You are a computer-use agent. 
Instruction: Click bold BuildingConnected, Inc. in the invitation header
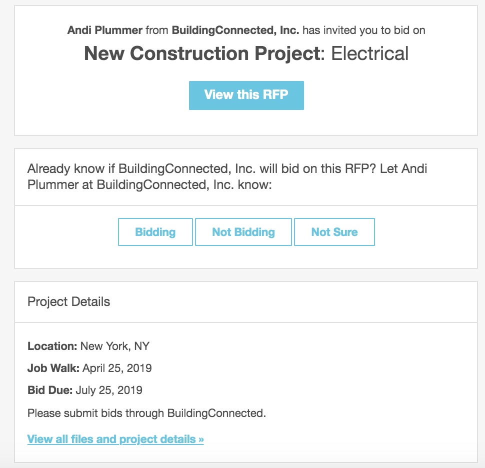tap(235, 30)
